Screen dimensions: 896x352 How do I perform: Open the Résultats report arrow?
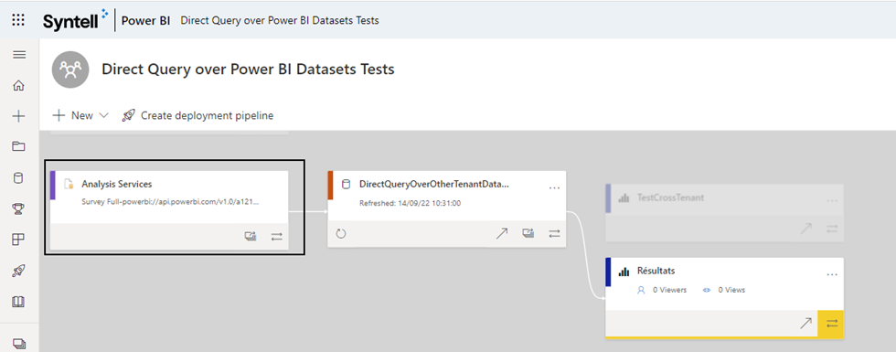(x=805, y=324)
